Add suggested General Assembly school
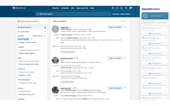The width and height of the screenshot is (170, 106). click(x=26, y=94)
